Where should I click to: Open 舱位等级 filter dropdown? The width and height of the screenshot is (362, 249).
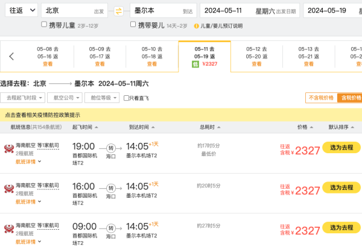(102, 98)
